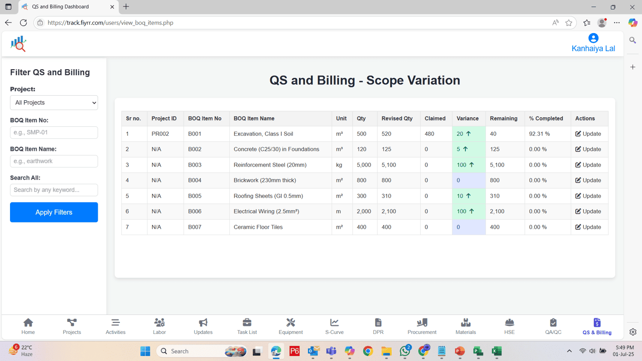Viewport: 642px width, 361px height.
Task: Open the Materials section
Action: pos(465,326)
